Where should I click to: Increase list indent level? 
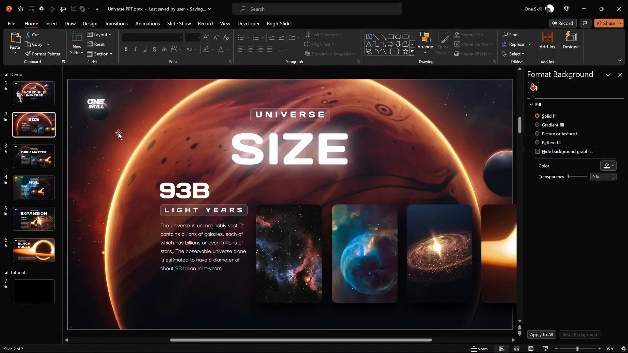tap(281, 37)
